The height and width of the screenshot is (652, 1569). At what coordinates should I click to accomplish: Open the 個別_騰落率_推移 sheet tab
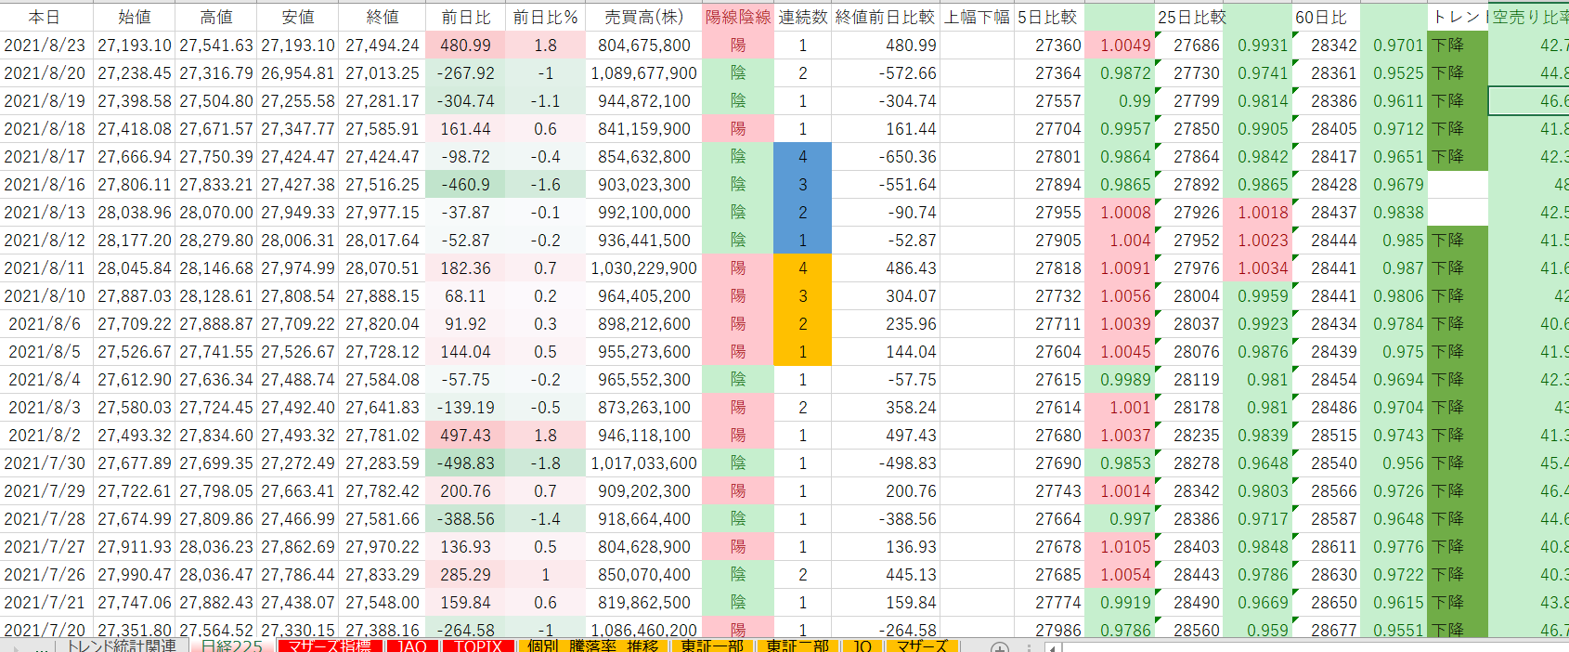click(x=592, y=646)
